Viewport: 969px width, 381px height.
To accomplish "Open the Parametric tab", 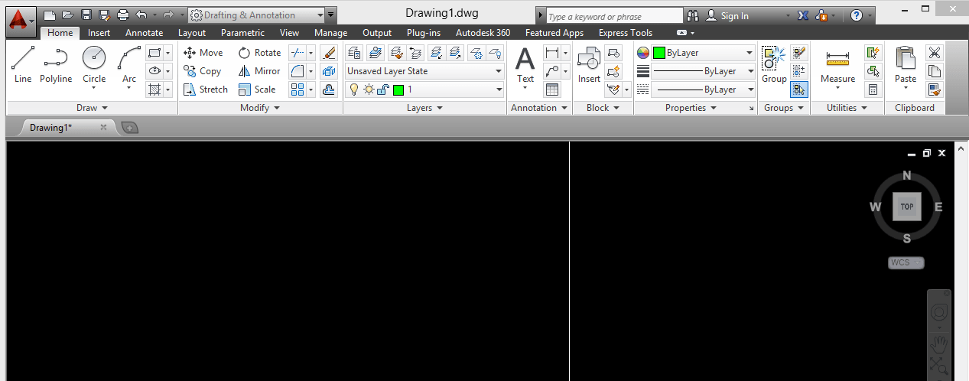I will 242,33.
